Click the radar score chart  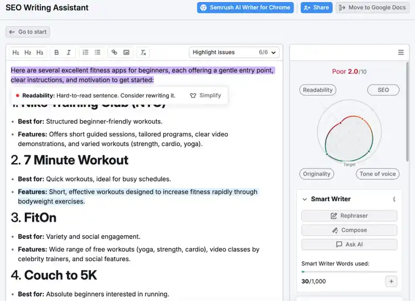349,132
